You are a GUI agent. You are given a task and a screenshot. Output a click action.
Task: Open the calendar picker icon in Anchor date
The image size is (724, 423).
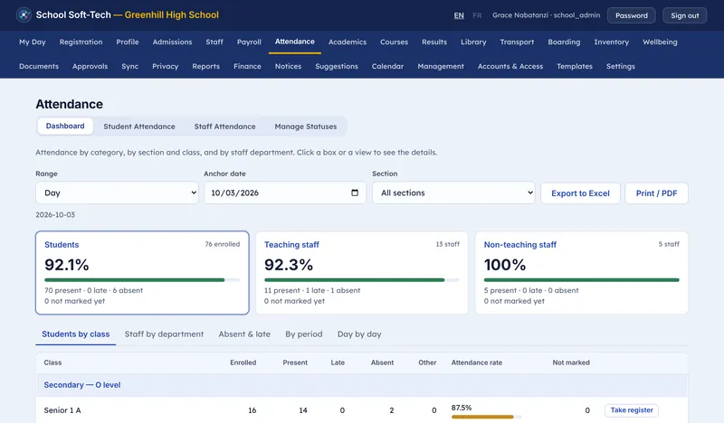pos(355,193)
